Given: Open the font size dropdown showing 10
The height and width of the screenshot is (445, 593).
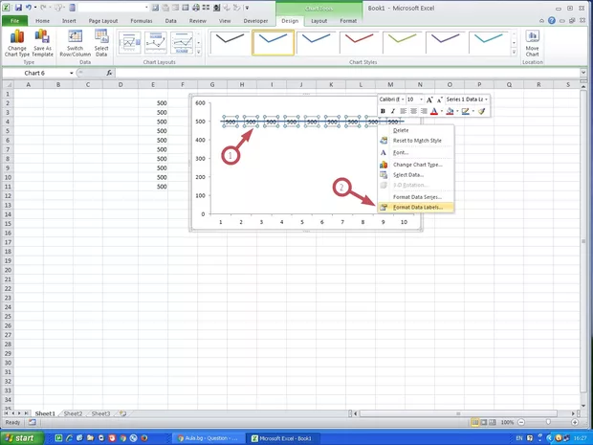Looking at the screenshot, I should click(x=420, y=99).
